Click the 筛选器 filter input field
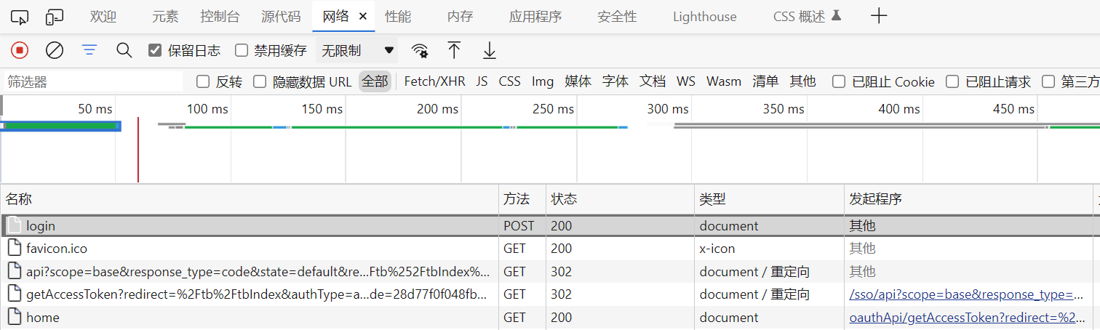1100x330 pixels. point(91,81)
